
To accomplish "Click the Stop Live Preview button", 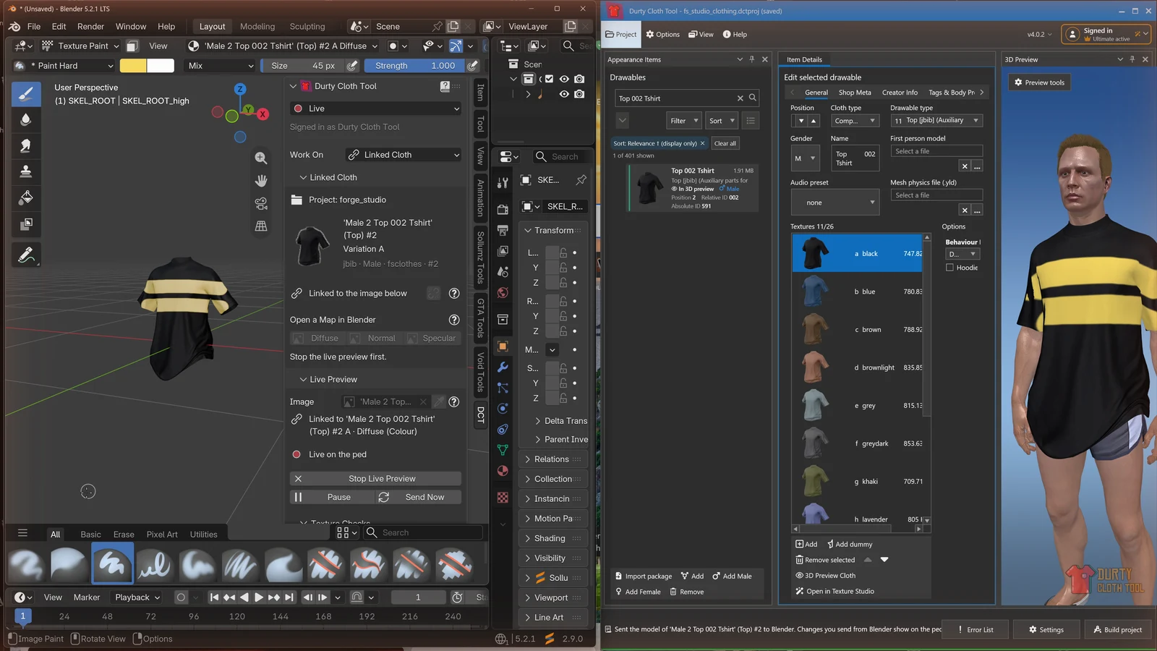I will click(375, 479).
